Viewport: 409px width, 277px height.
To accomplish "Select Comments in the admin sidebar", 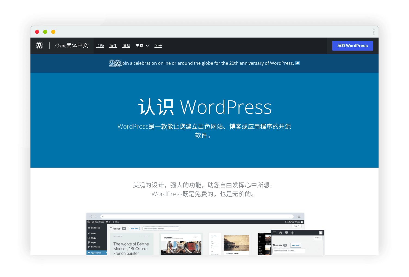I will tap(94, 247).
